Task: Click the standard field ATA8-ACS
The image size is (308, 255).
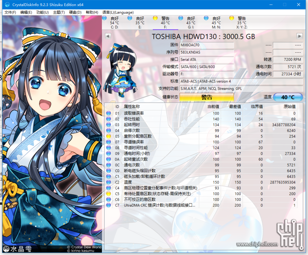Action: 241,81
